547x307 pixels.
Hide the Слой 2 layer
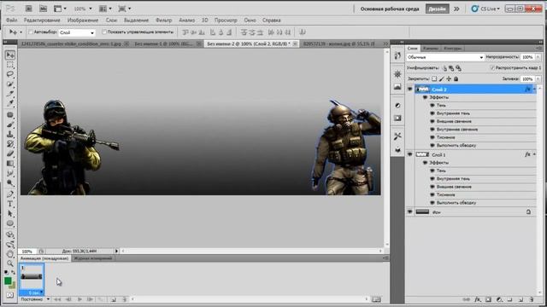tap(410, 89)
